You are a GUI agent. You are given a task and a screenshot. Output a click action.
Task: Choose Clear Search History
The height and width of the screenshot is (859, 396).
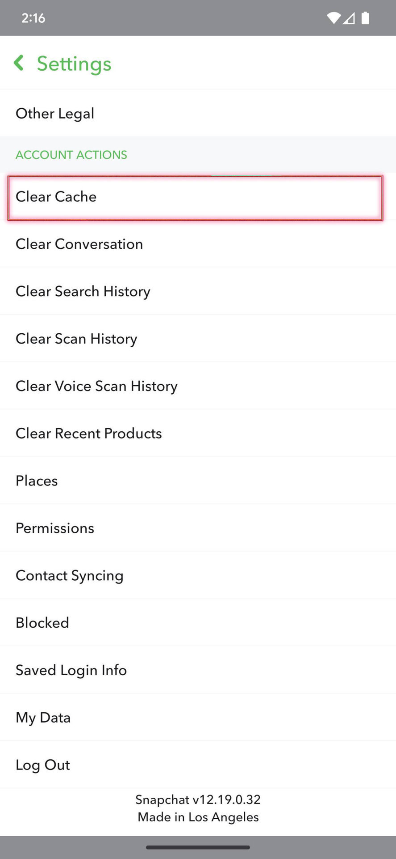(x=83, y=292)
